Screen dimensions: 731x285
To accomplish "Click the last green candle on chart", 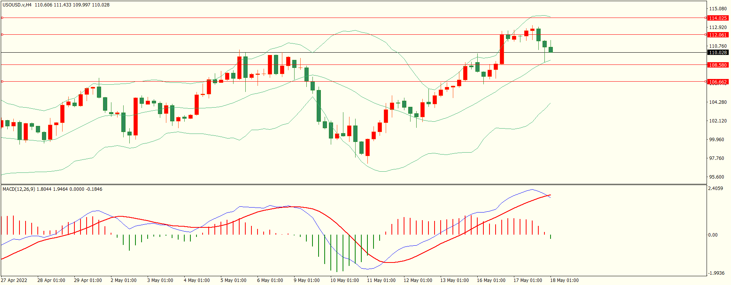I will click(x=551, y=50).
